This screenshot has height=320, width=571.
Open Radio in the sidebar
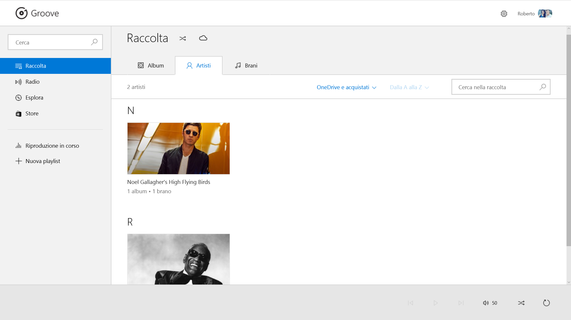pyautogui.click(x=55, y=82)
